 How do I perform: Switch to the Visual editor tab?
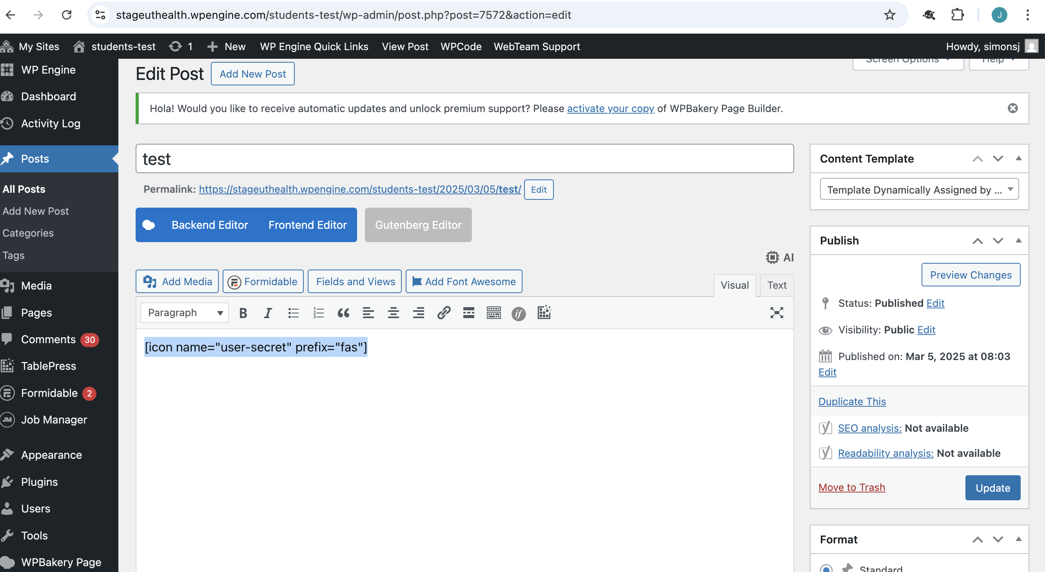coord(734,285)
